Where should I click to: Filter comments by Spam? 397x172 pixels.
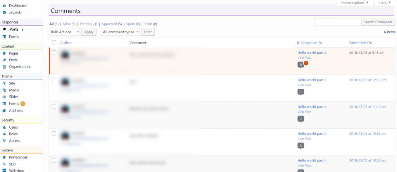tap(130, 24)
